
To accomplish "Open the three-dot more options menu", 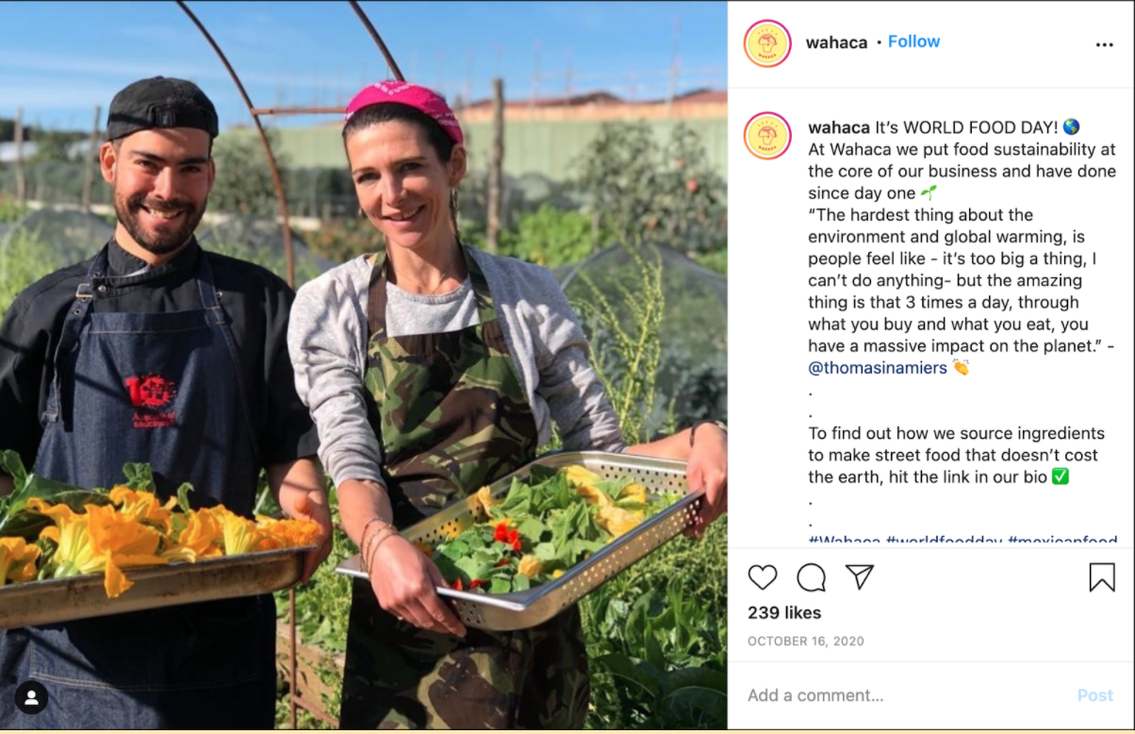I will [x=1104, y=44].
